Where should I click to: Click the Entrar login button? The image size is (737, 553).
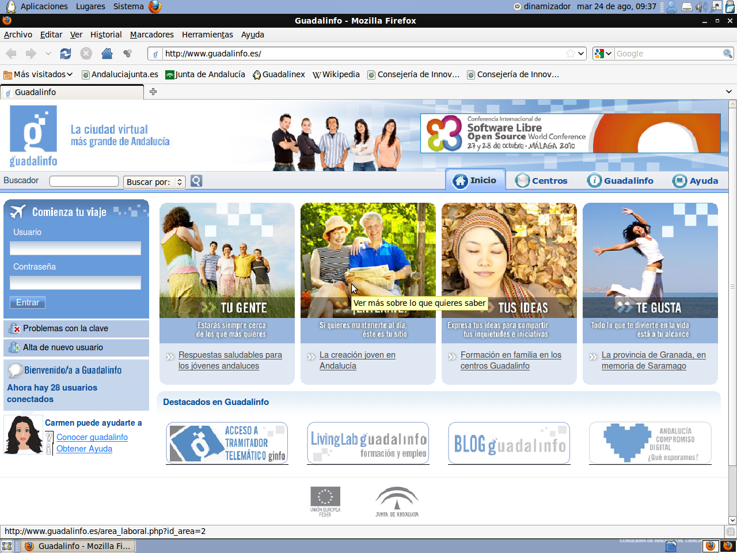pos(28,302)
